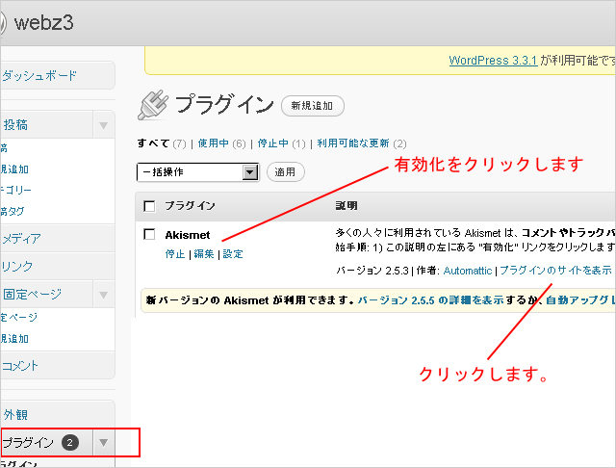
Task: Follow the WordPress 3.3.1 update link
Action: tap(493, 61)
